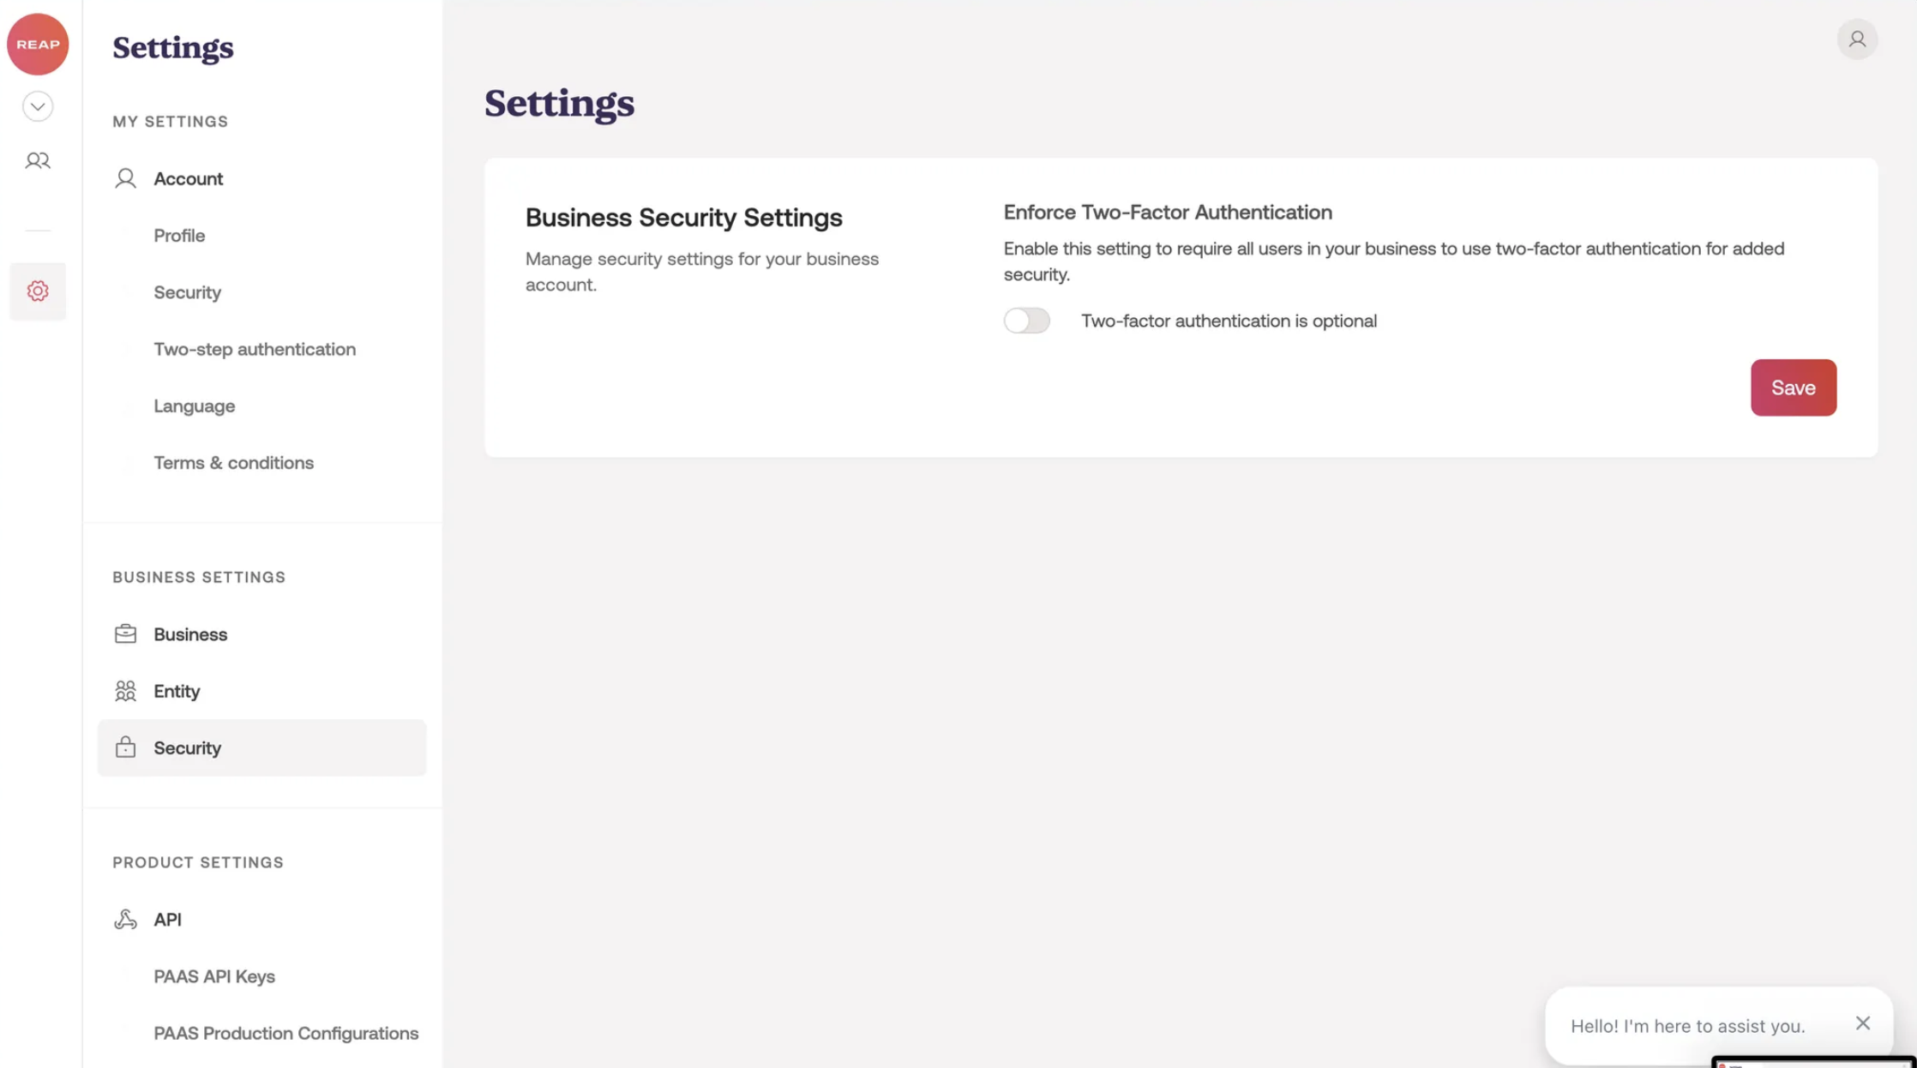
Task: Click the Security lock icon
Action: click(x=126, y=747)
